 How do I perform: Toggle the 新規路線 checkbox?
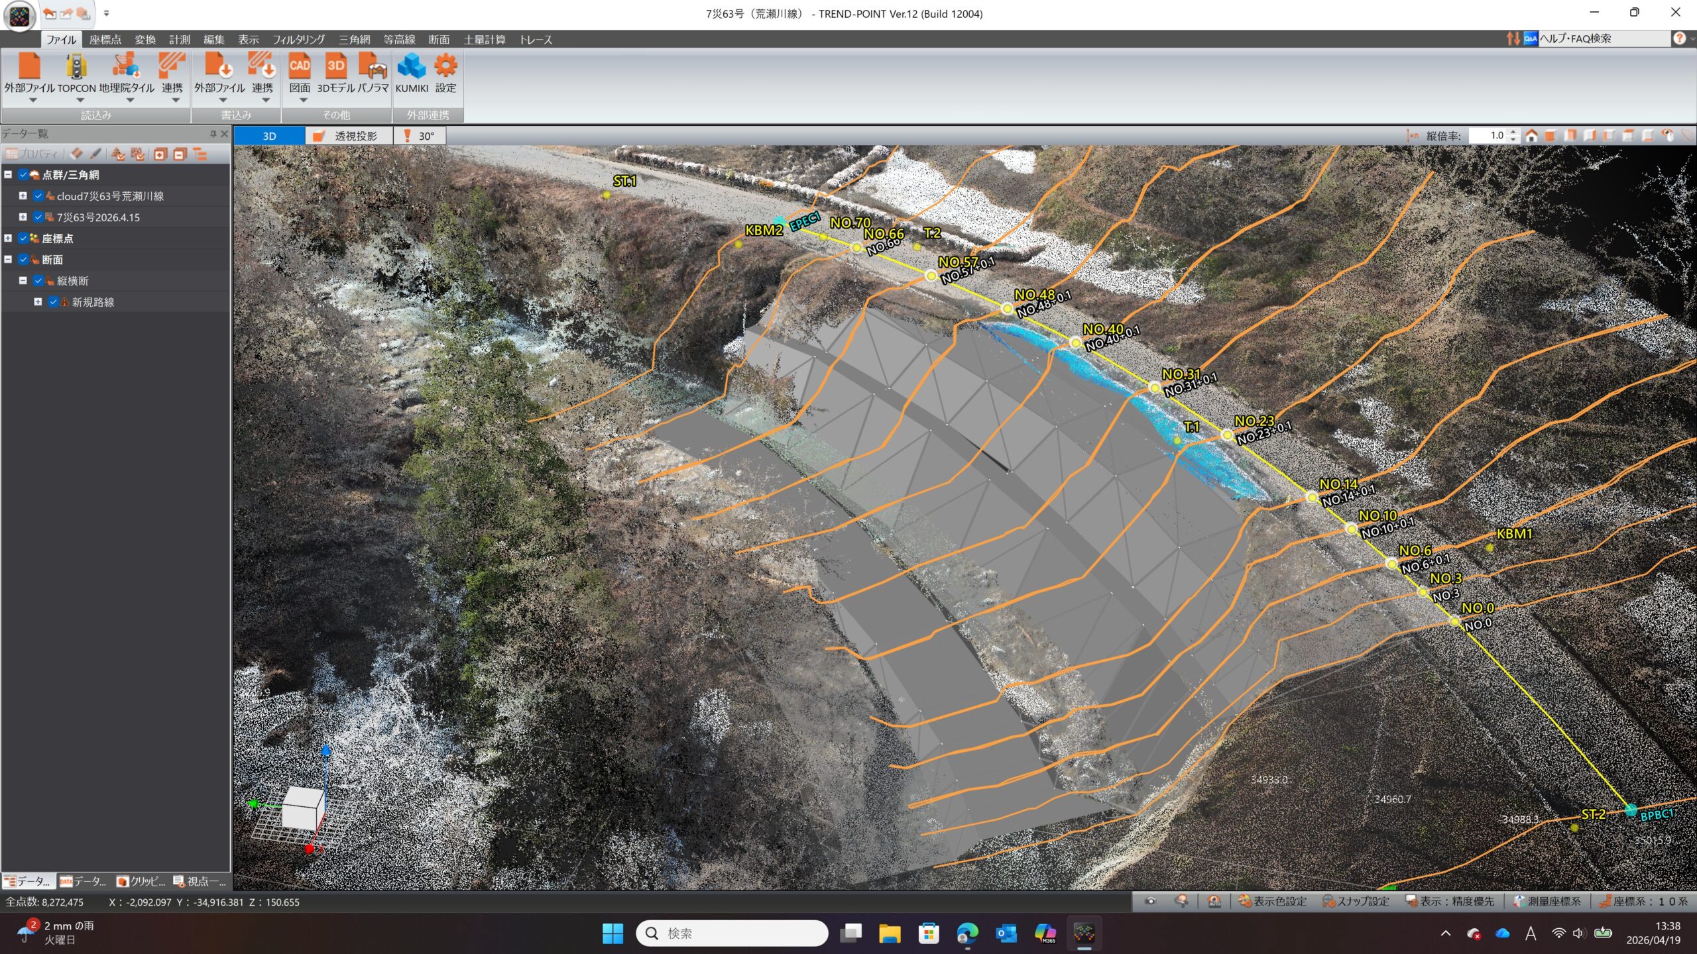(54, 302)
